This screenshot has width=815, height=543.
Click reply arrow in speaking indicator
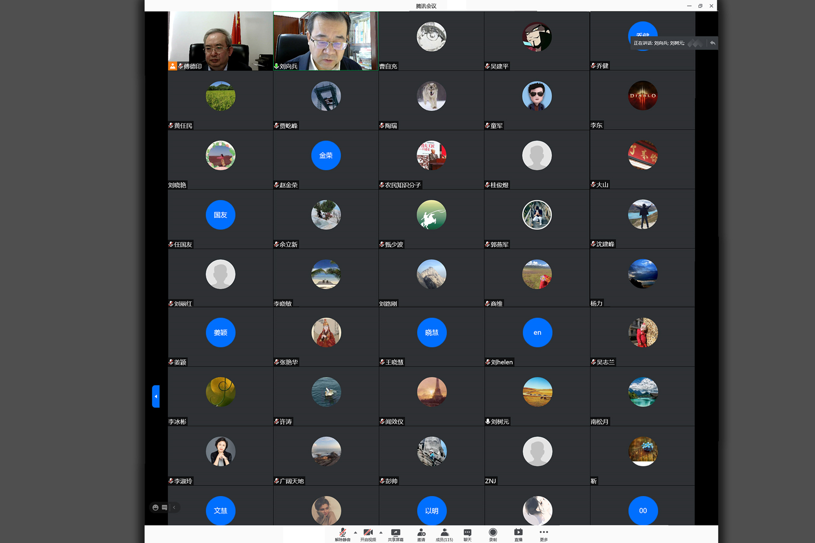[x=712, y=43]
